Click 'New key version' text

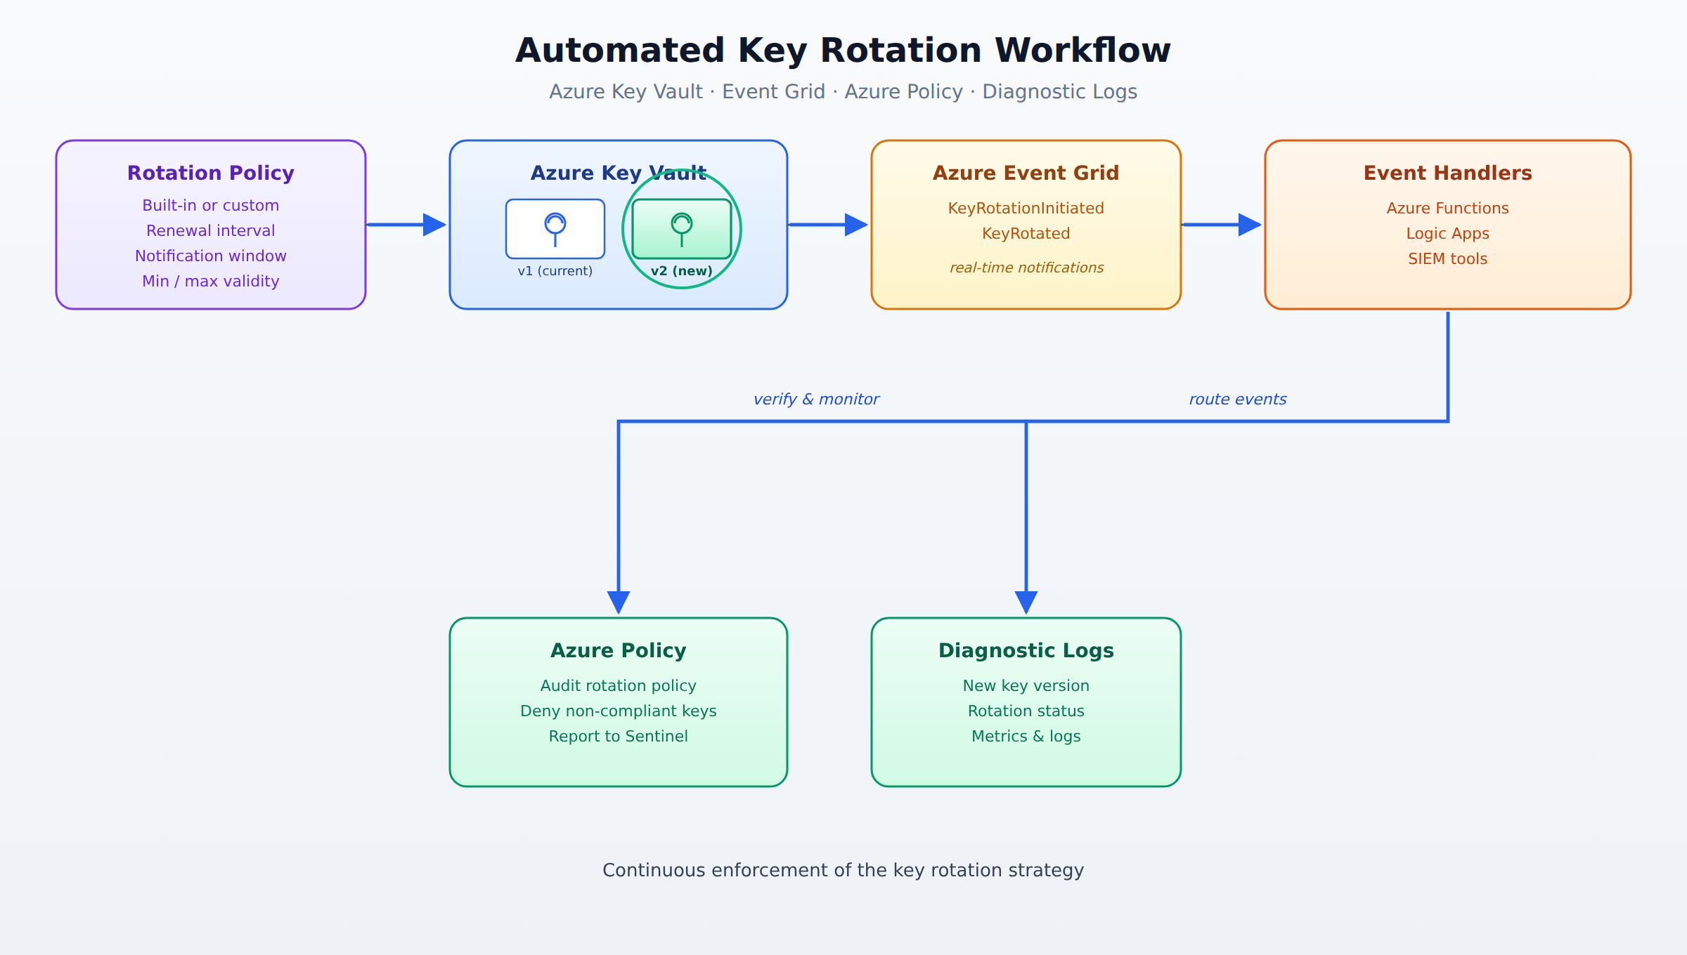[1026, 686]
